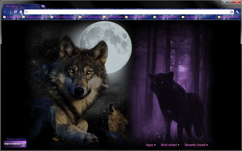Image resolution: width=242 pixels, height=151 pixels.
Task: Maximize the browser window
Action: 230,2
